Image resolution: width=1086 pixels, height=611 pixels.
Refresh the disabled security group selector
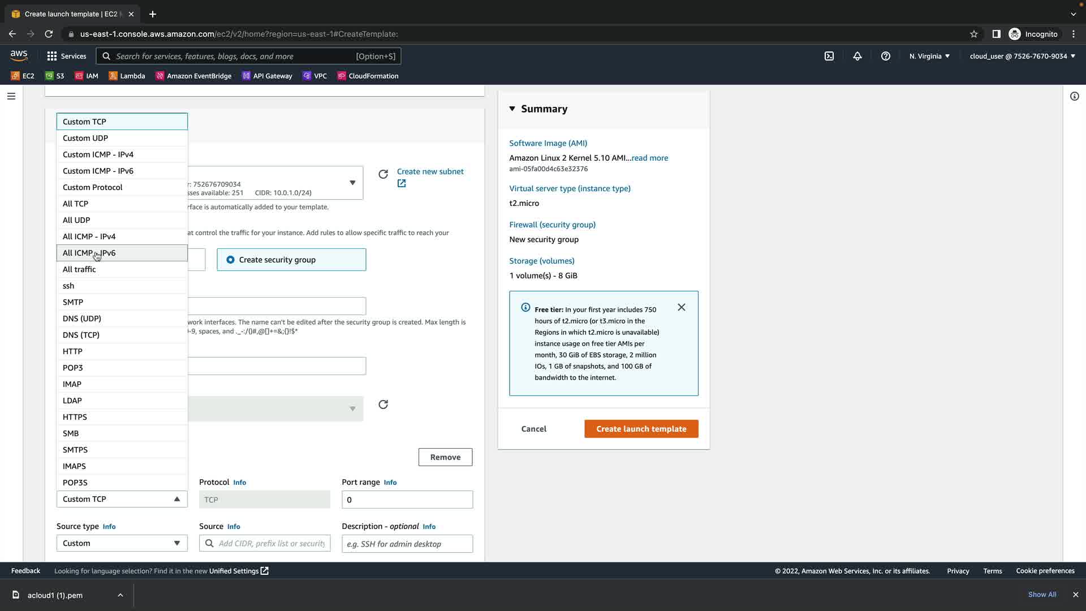pos(383,405)
